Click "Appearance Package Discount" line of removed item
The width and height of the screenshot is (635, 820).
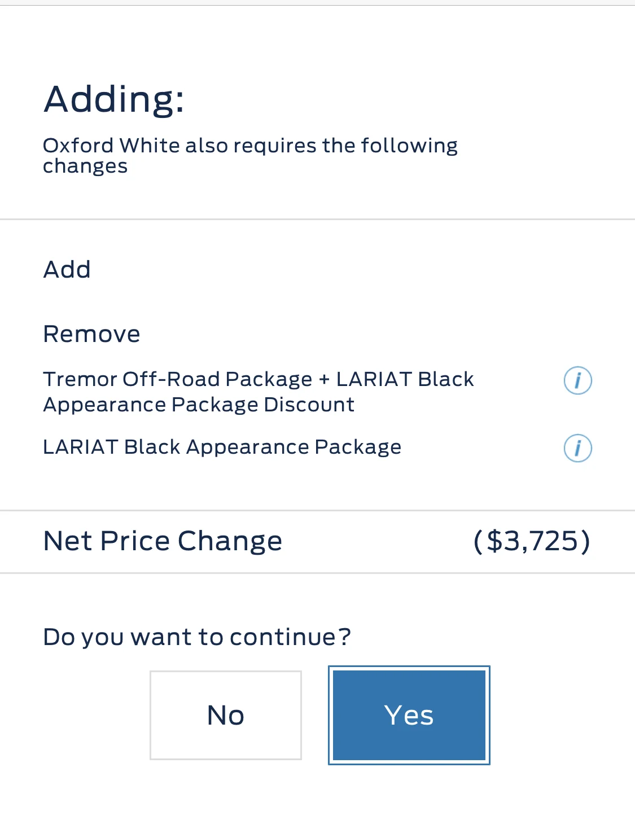click(199, 405)
